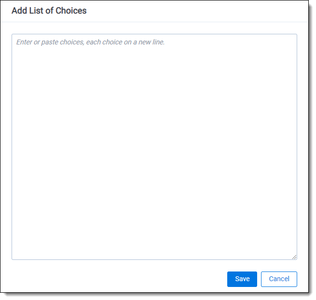The image size is (316, 300).
Task: Click the diagonal grip at textarea corner
Action: pyautogui.click(x=294, y=257)
